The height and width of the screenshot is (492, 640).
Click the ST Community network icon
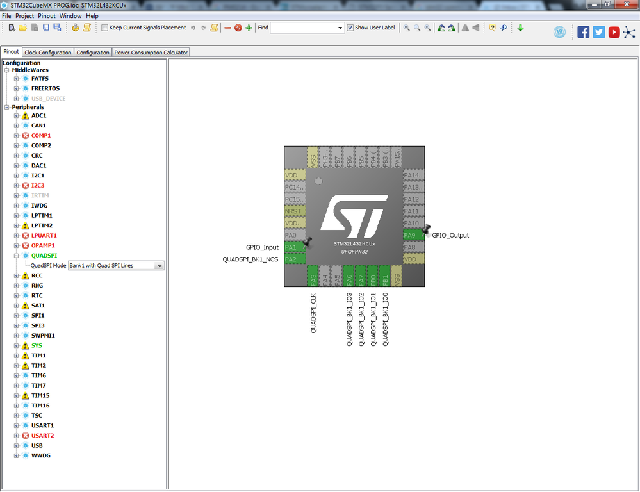point(629,32)
